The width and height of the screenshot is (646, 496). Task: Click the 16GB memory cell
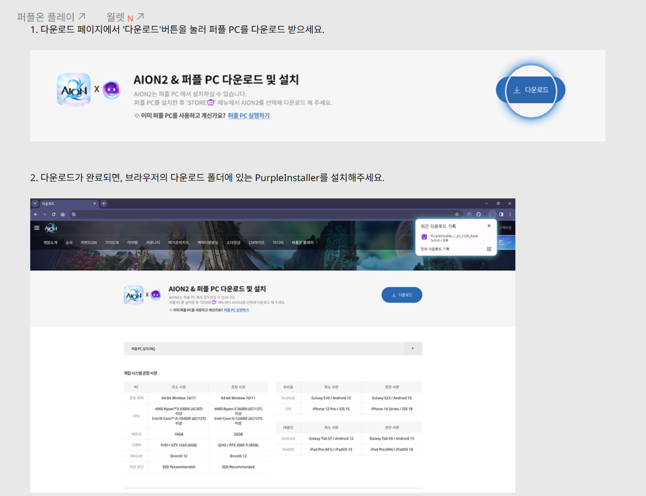point(179,434)
